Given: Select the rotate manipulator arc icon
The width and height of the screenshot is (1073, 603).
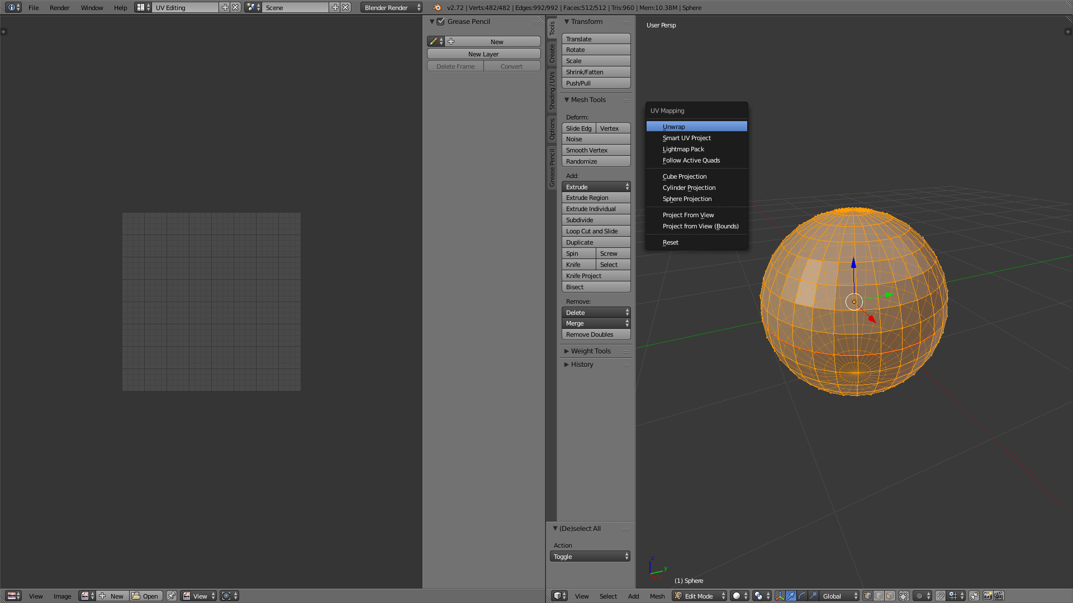Looking at the screenshot, I should pos(802,596).
